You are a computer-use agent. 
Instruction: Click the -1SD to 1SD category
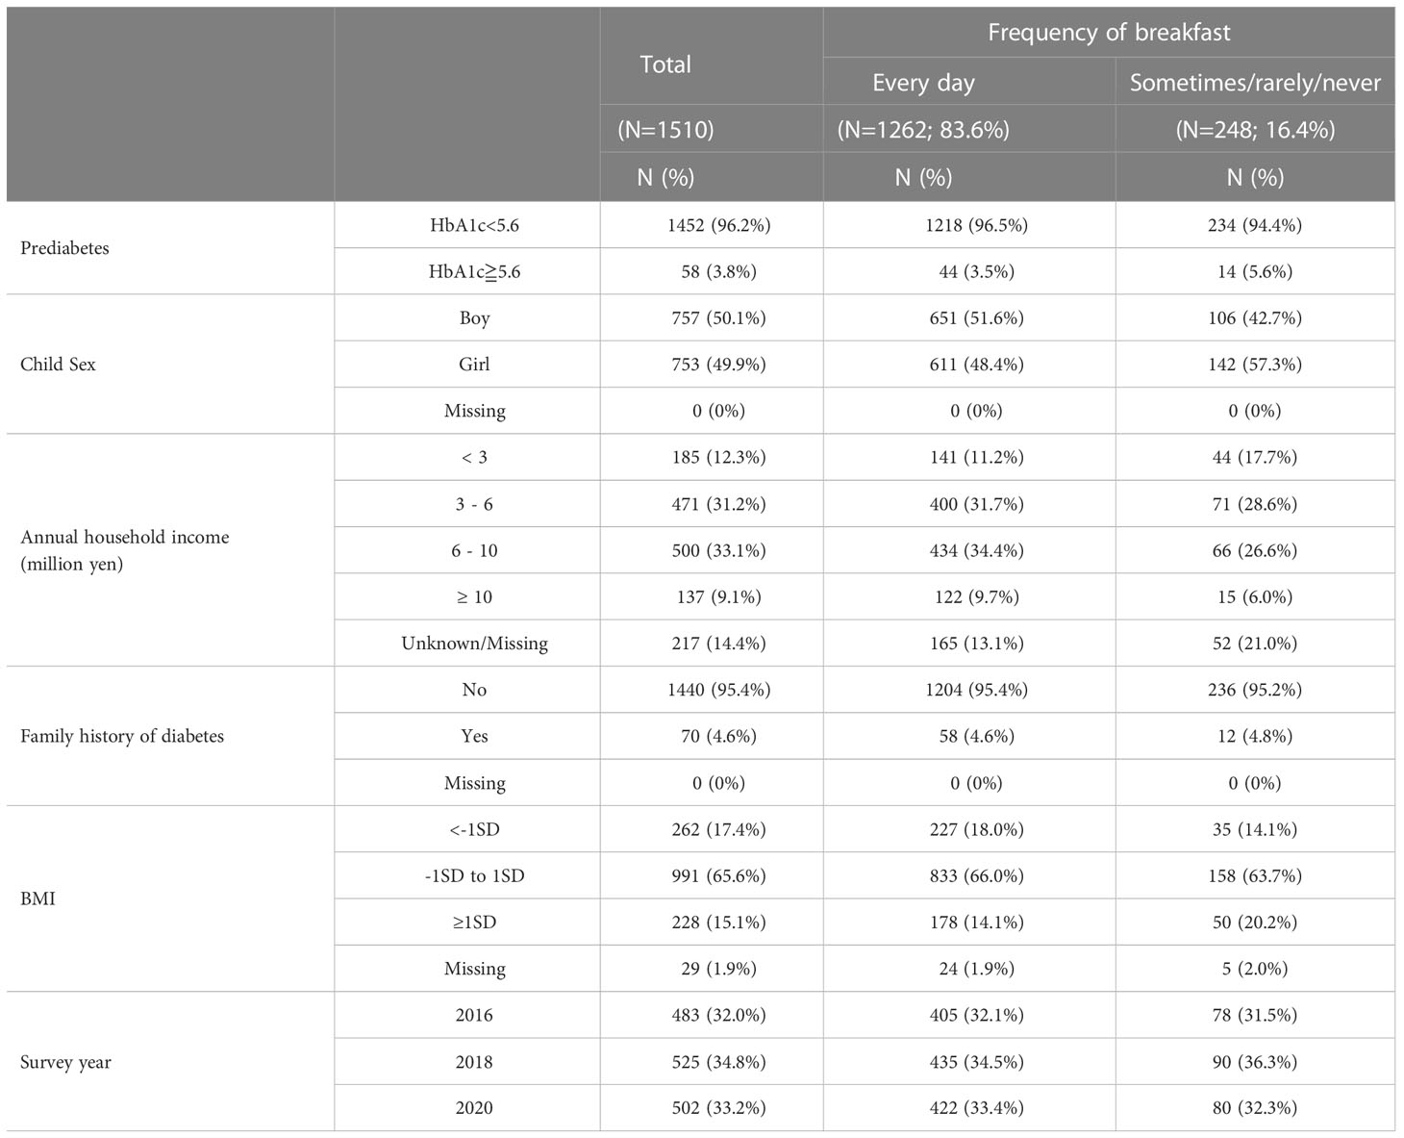[x=474, y=875]
